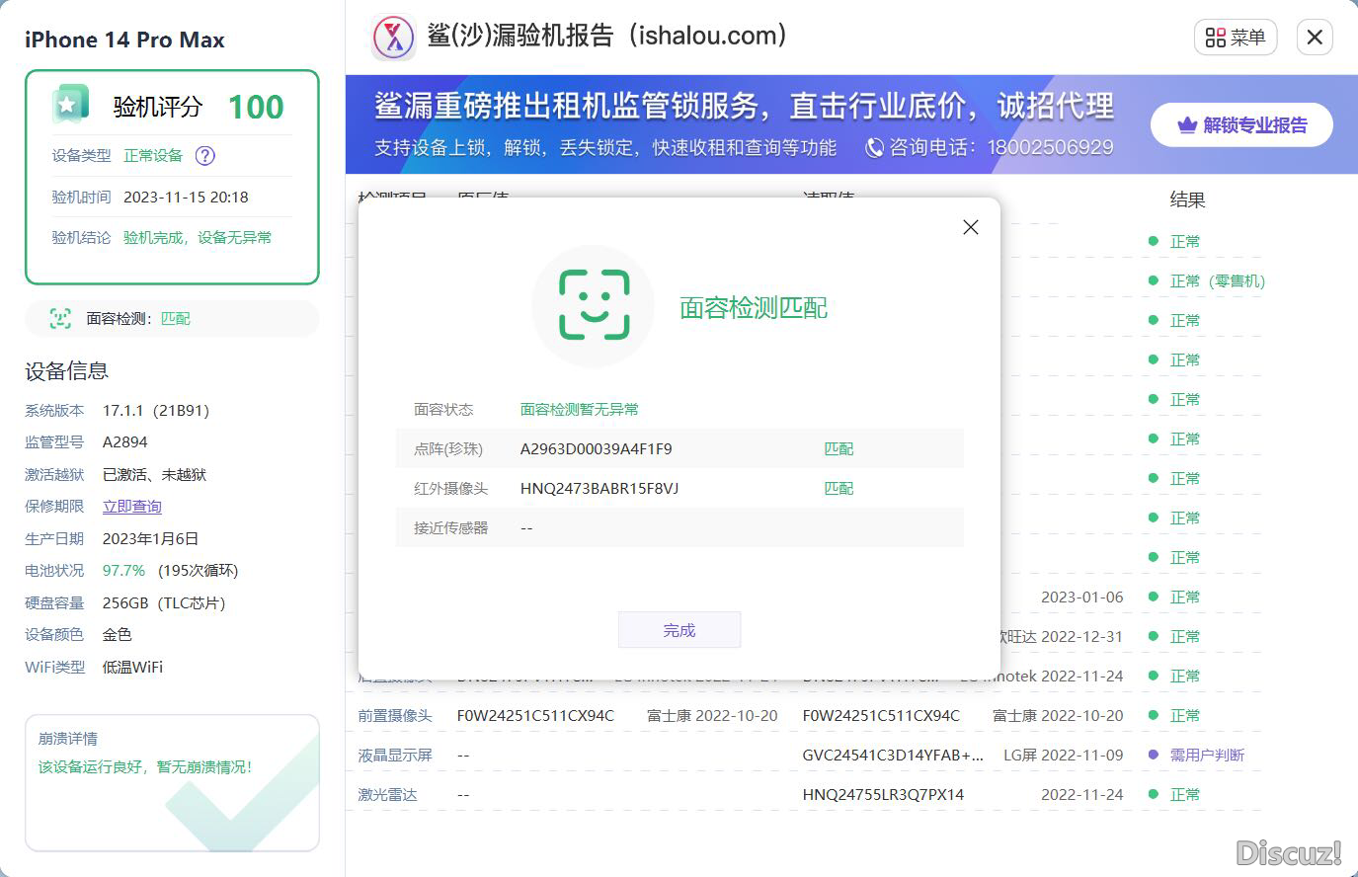Screen dimensions: 1358x877
Task: Click the 前置摄像头 row label
Action: (395, 715)
